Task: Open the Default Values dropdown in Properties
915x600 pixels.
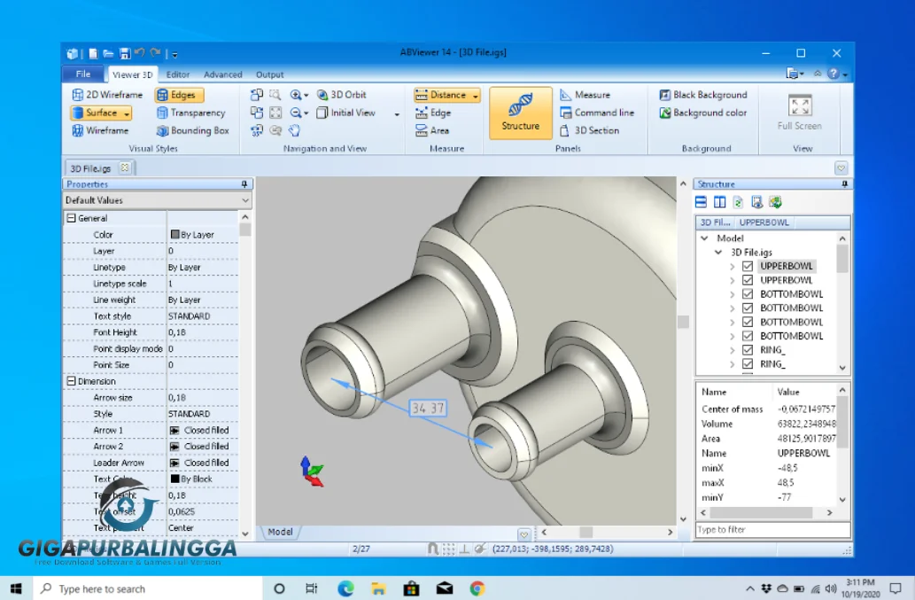Action: point(246,200)
